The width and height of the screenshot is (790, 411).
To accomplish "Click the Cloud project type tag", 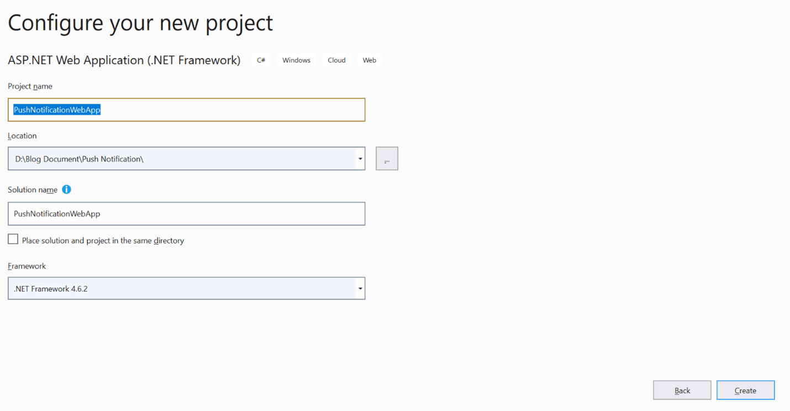I will point(336,60).
